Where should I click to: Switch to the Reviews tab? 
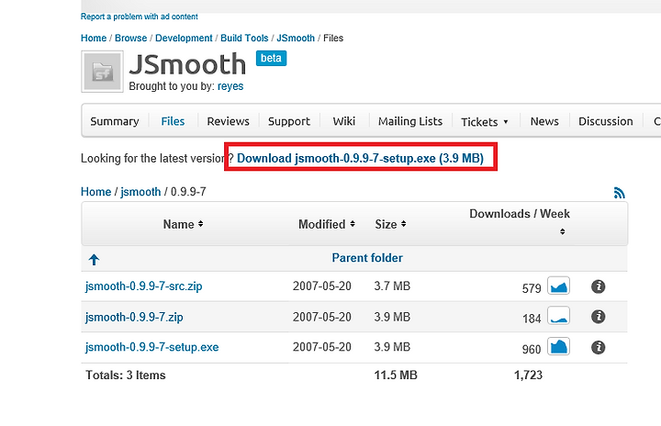tap(228, 121)
